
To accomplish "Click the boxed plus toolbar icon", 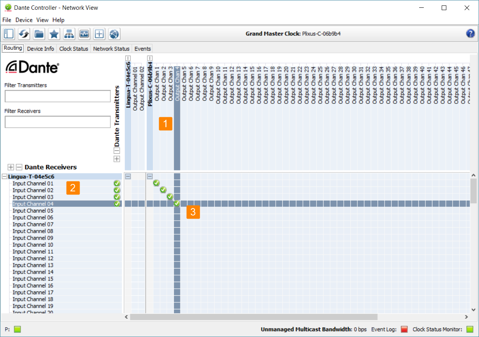I will pos(99,34).
